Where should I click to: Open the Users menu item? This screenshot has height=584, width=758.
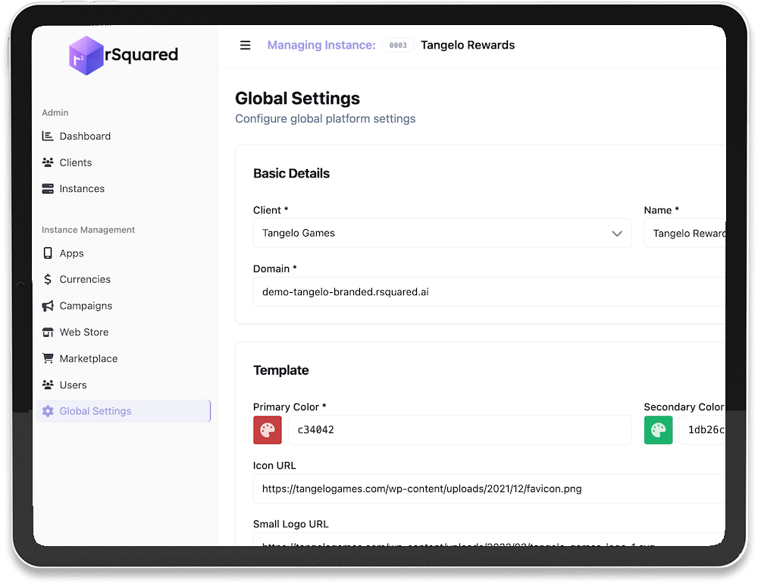pyautogui.click(x=73, y=385)
